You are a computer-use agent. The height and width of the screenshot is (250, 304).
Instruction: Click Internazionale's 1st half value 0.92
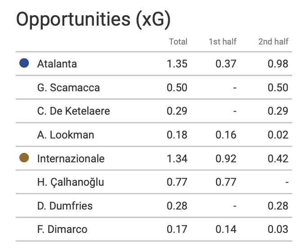click(226, 158)
